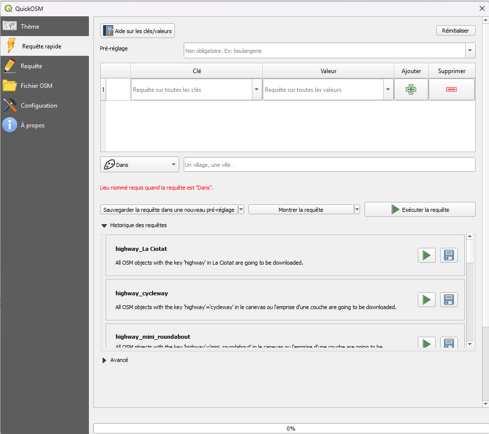Open the arrow beside Montrer la requête
The height and width of the screenshot is (434, 489).
[357, 209]
